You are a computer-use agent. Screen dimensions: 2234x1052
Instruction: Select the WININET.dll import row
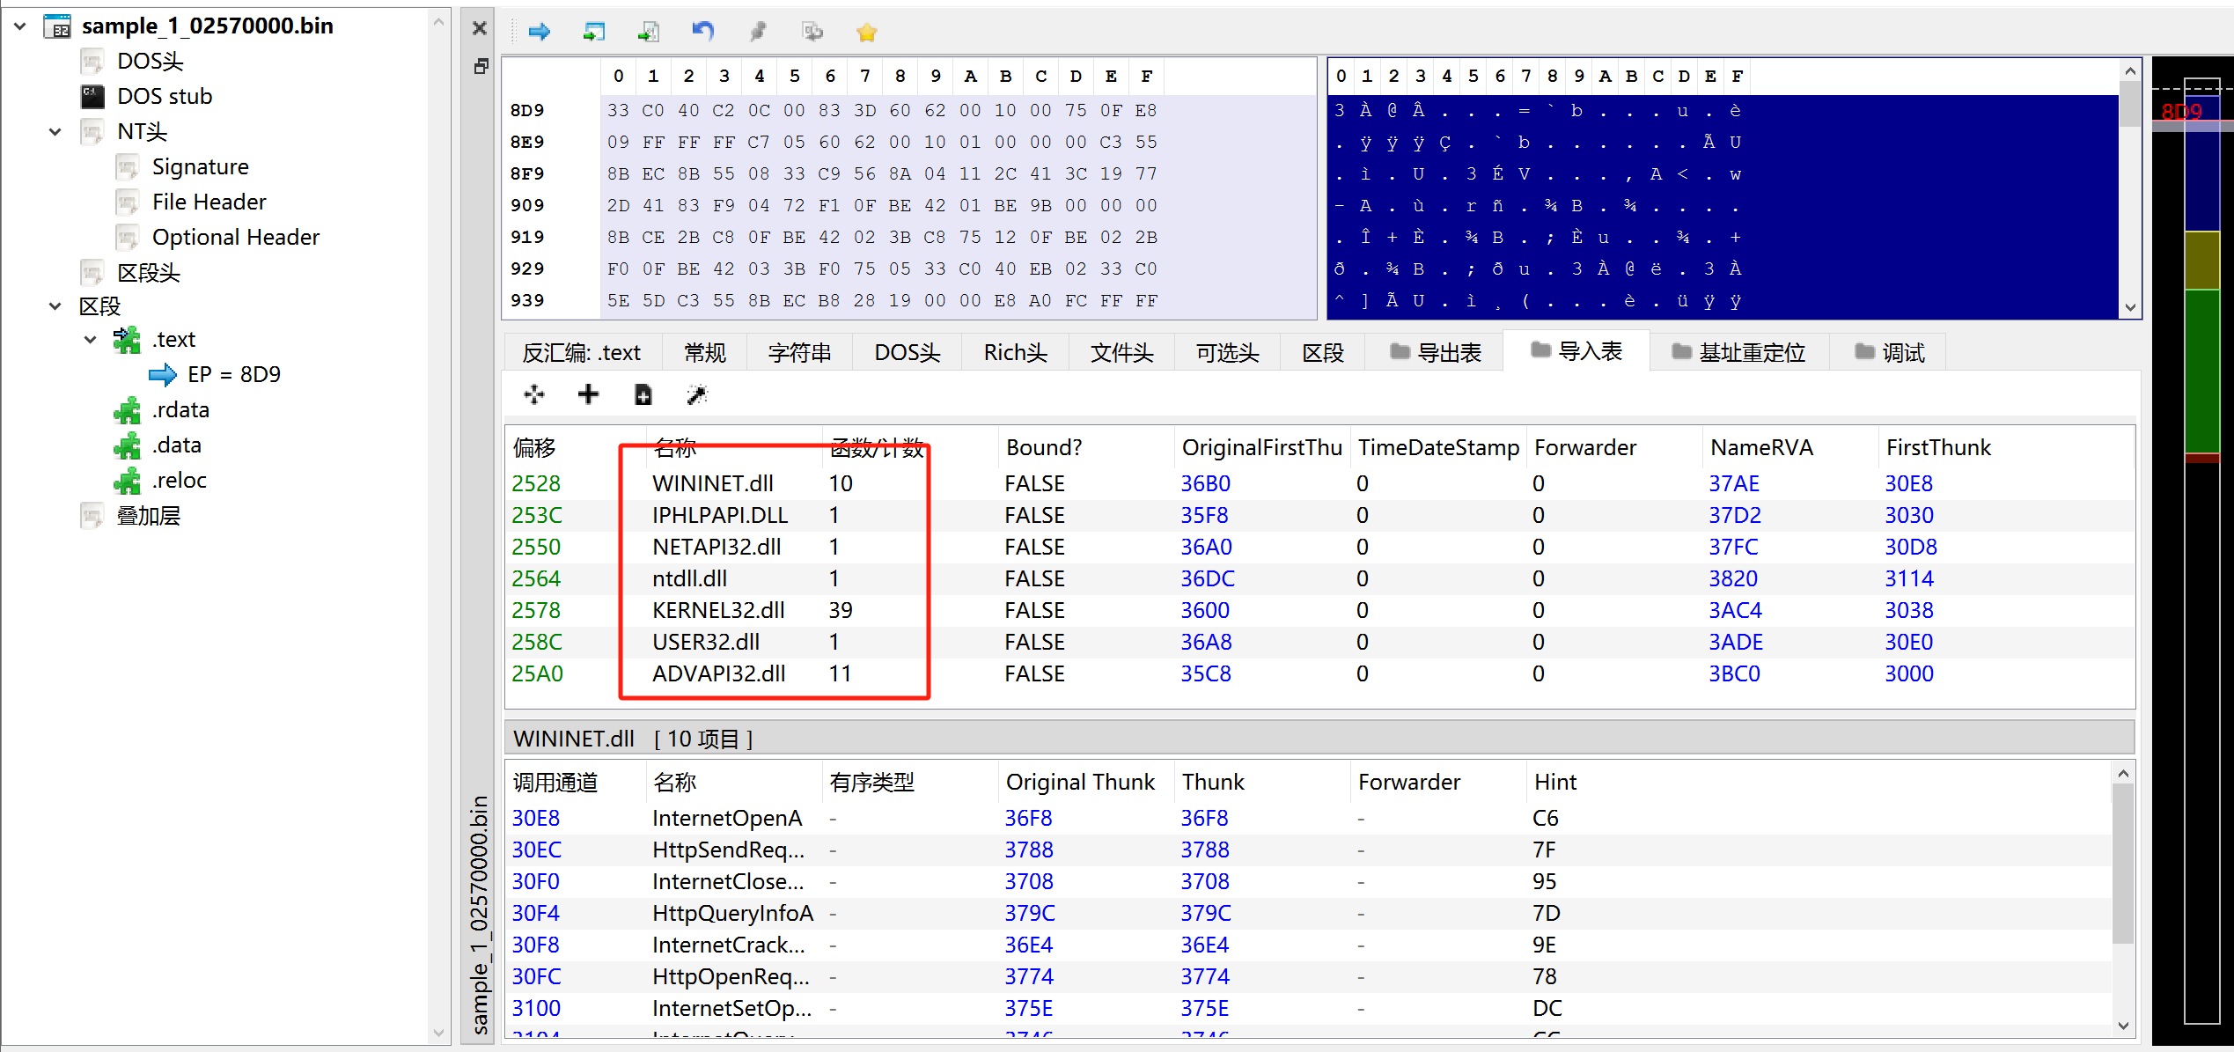[x=1319, y=483]
